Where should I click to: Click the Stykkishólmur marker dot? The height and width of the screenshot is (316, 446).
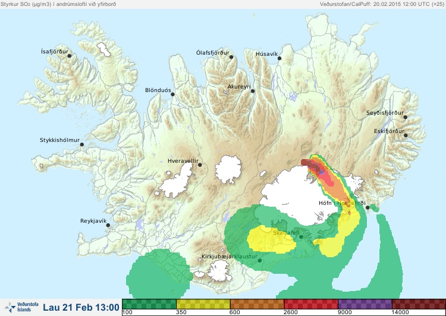82,144
